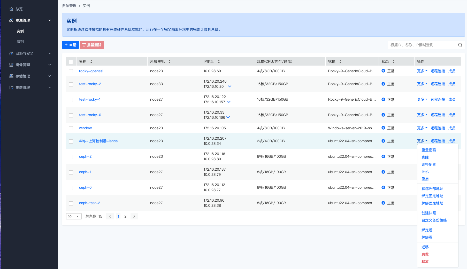Open the ceph-2 instance link
Screen dimensions: 467x269
pyautogui.click(x=85, y=156)
